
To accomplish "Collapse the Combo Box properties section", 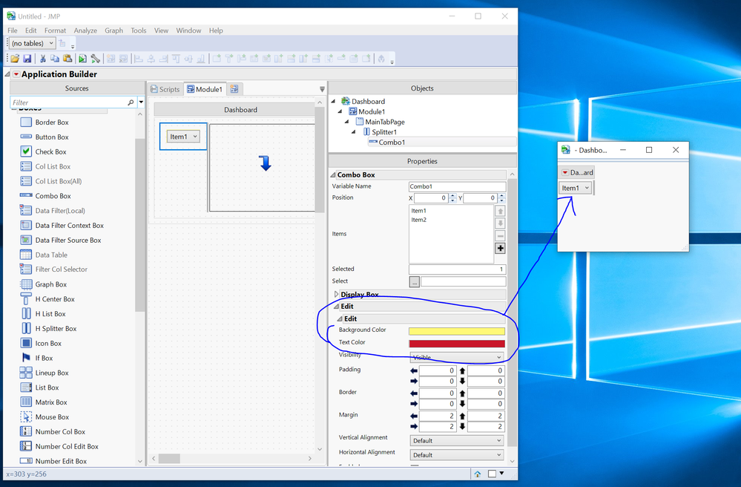I will (x=333, y=175).
